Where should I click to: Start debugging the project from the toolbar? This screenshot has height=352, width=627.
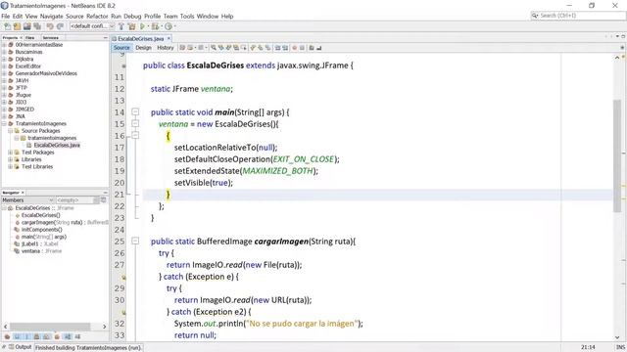click(x=155, y=26)
